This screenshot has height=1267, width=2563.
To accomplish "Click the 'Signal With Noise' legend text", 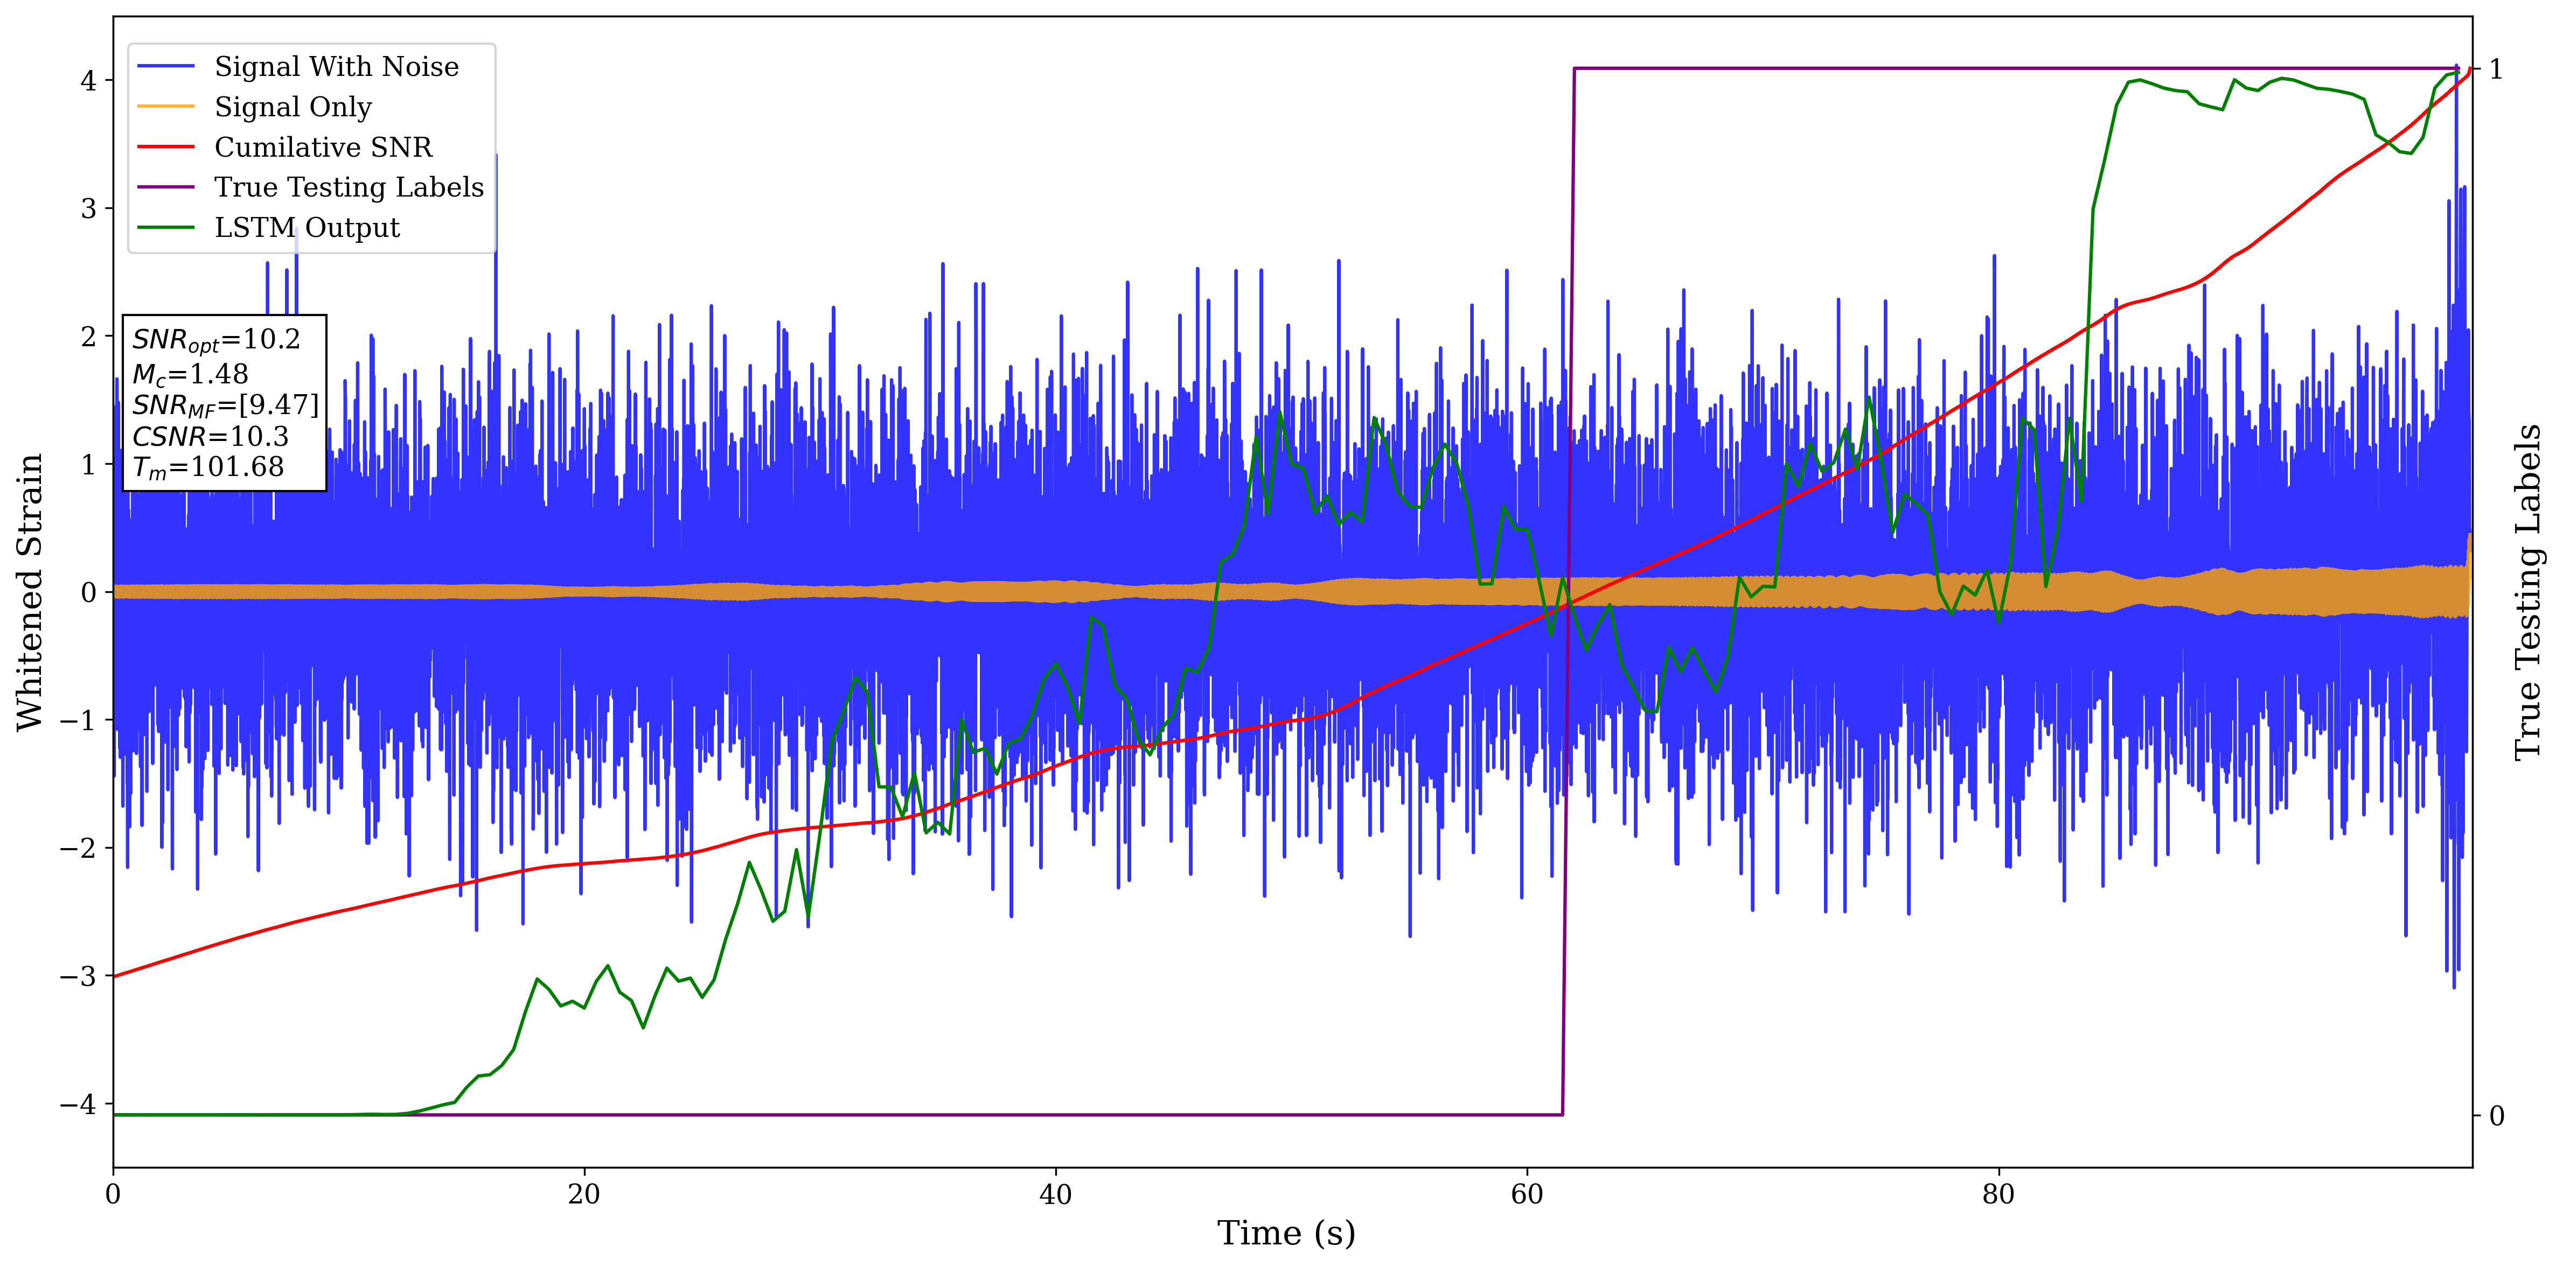I will (336, 67).
